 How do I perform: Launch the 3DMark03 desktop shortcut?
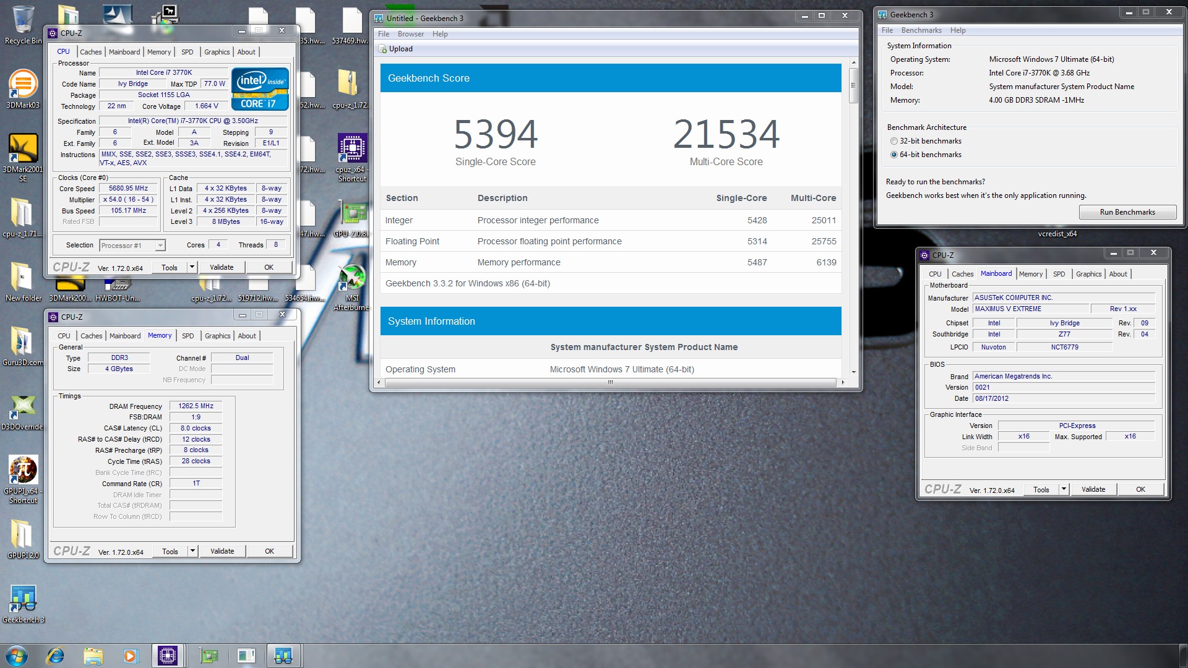pos(23,88)
